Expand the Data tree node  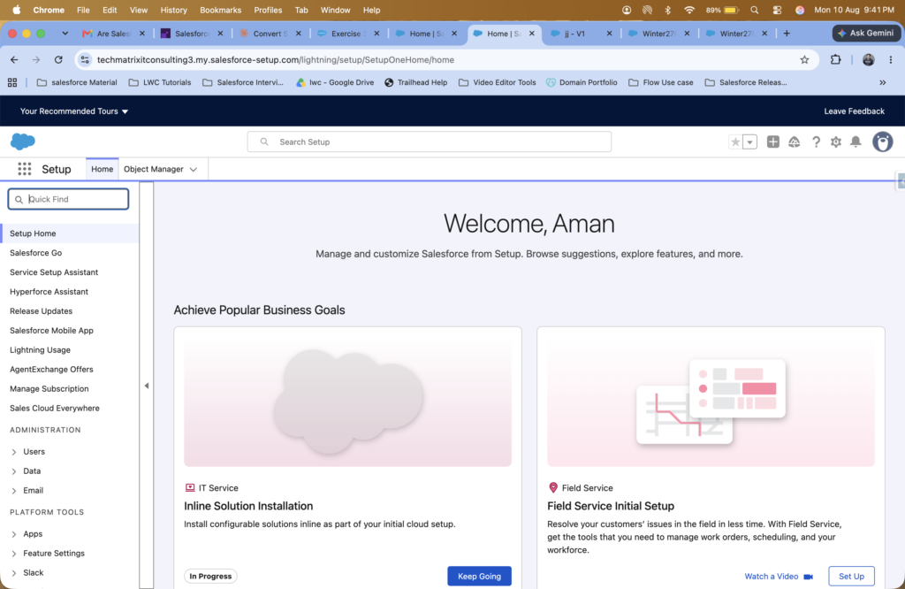(14, 471)
